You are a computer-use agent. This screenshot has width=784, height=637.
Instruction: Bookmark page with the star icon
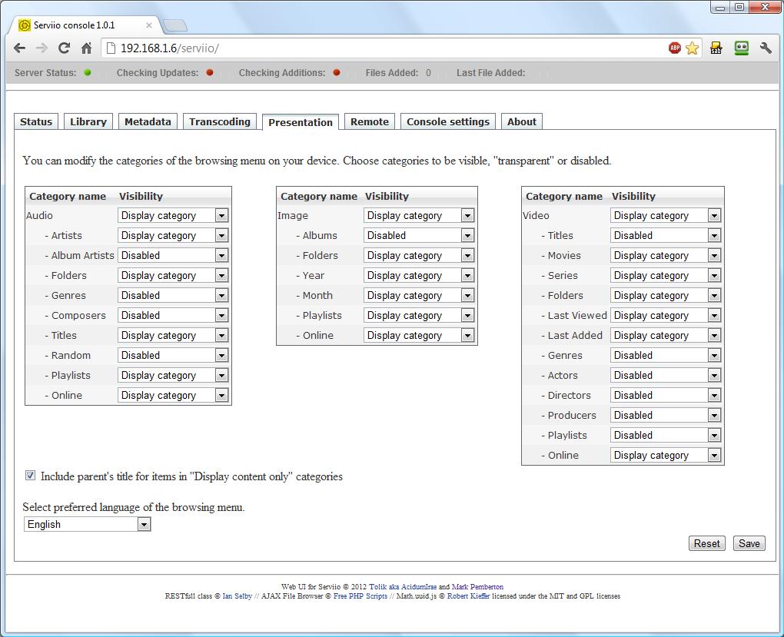coord(693,48)
